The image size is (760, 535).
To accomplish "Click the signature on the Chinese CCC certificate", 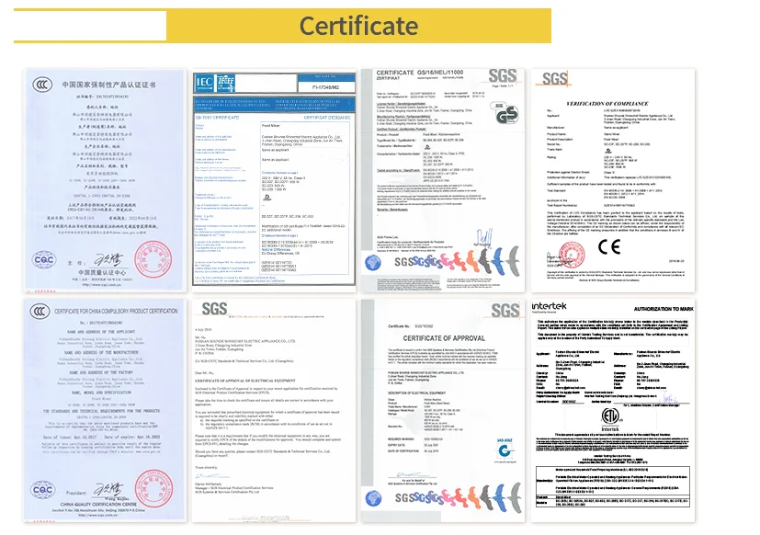I will (x=108, y=260).
